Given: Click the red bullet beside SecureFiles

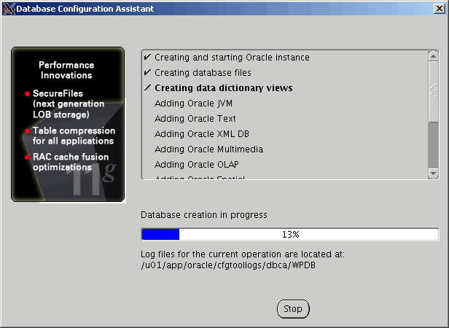Looking at the screenshot, I should (28, 94).
